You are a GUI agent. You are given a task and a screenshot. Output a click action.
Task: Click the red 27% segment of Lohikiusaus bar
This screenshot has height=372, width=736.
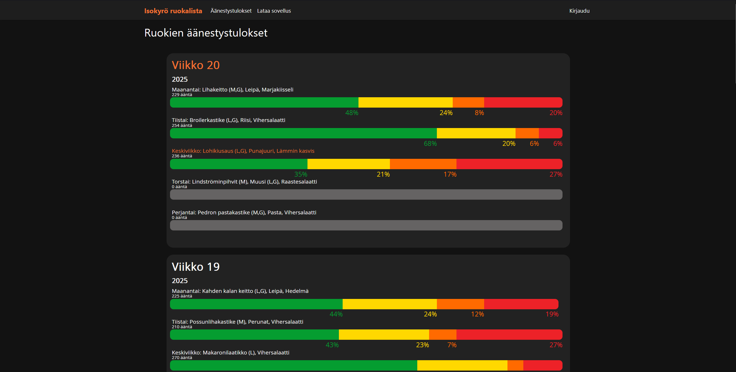click(509, 164)
